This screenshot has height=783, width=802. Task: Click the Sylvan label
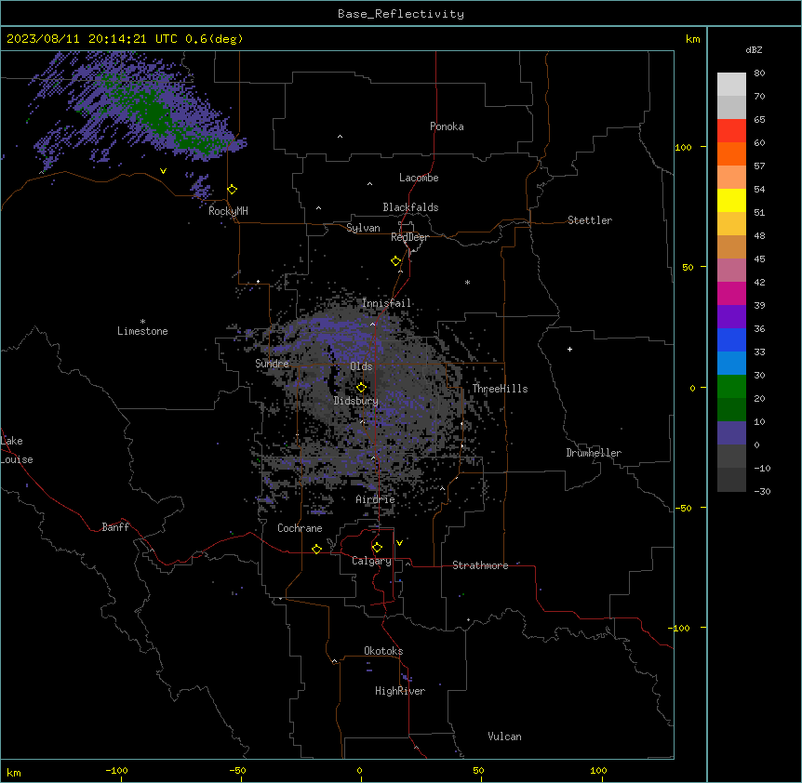click(x=363, y=228)
